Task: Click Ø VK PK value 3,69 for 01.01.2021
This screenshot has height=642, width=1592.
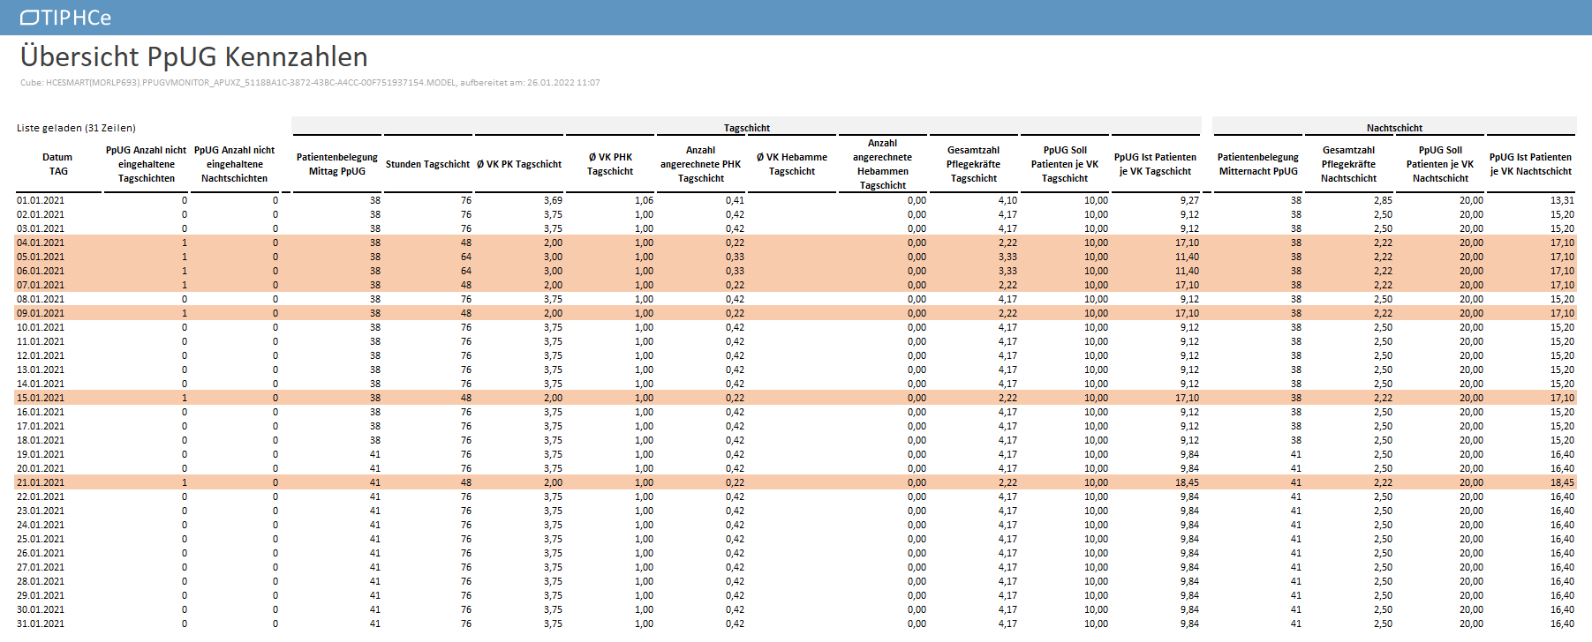Action: pyautogui.click(x=553, y=200)
